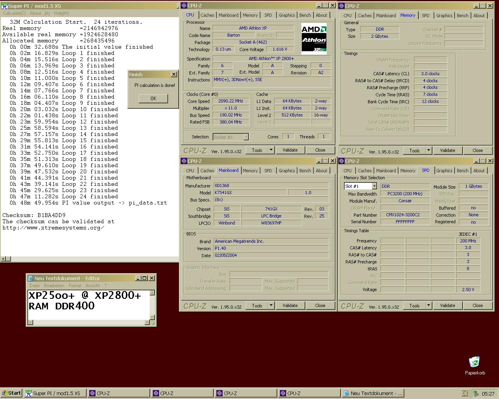Viewport: 499px width, 399px height.
Task: Click the system tray icon beside the clock
Action: pos(476,394)
